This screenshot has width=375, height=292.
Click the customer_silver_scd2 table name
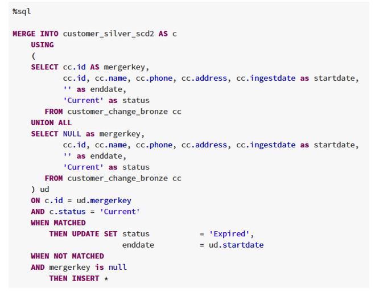tap(108, 34)
